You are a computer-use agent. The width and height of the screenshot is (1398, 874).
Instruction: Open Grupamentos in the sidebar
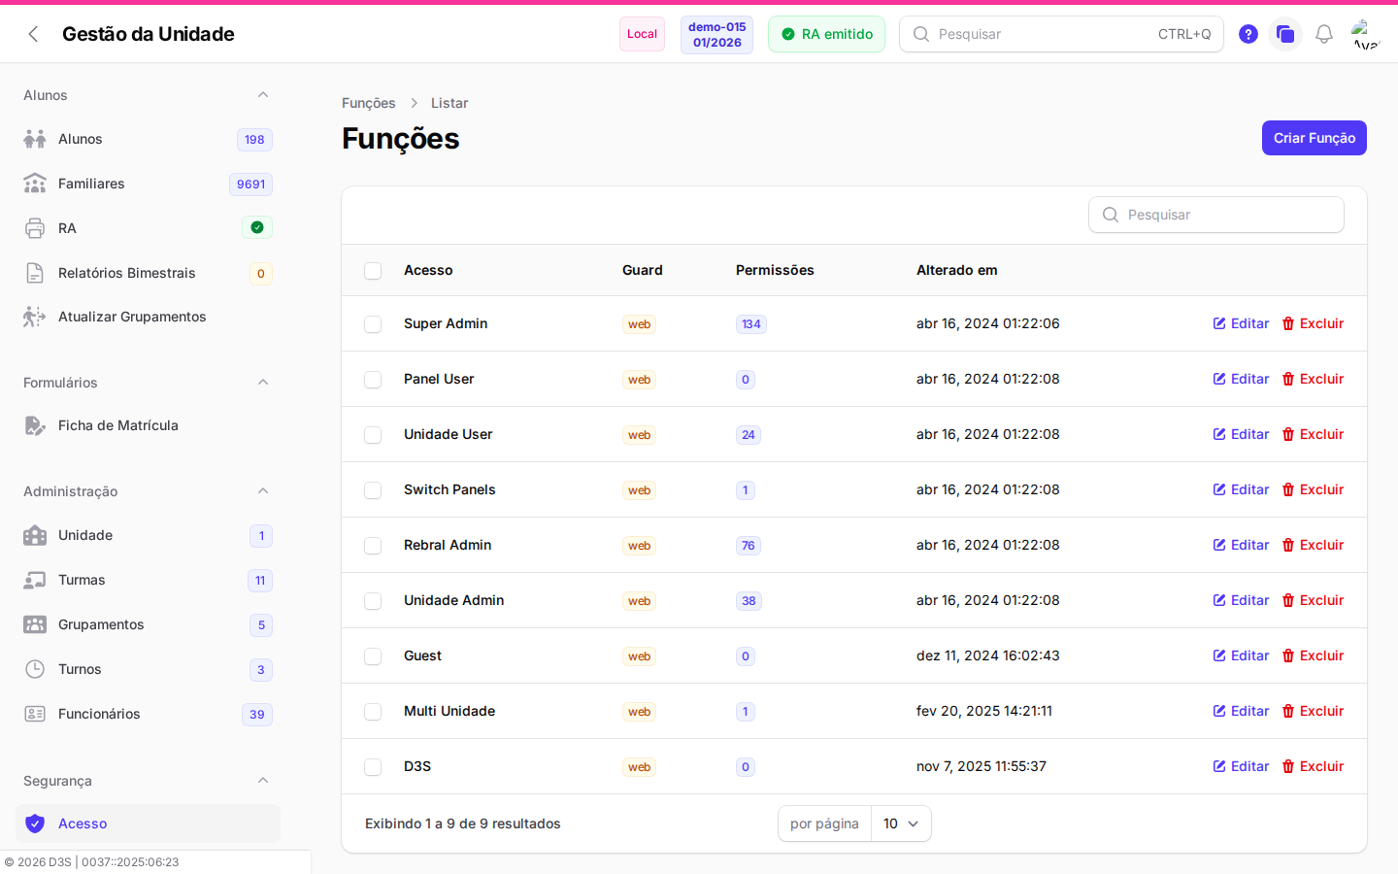coord(148,624)
